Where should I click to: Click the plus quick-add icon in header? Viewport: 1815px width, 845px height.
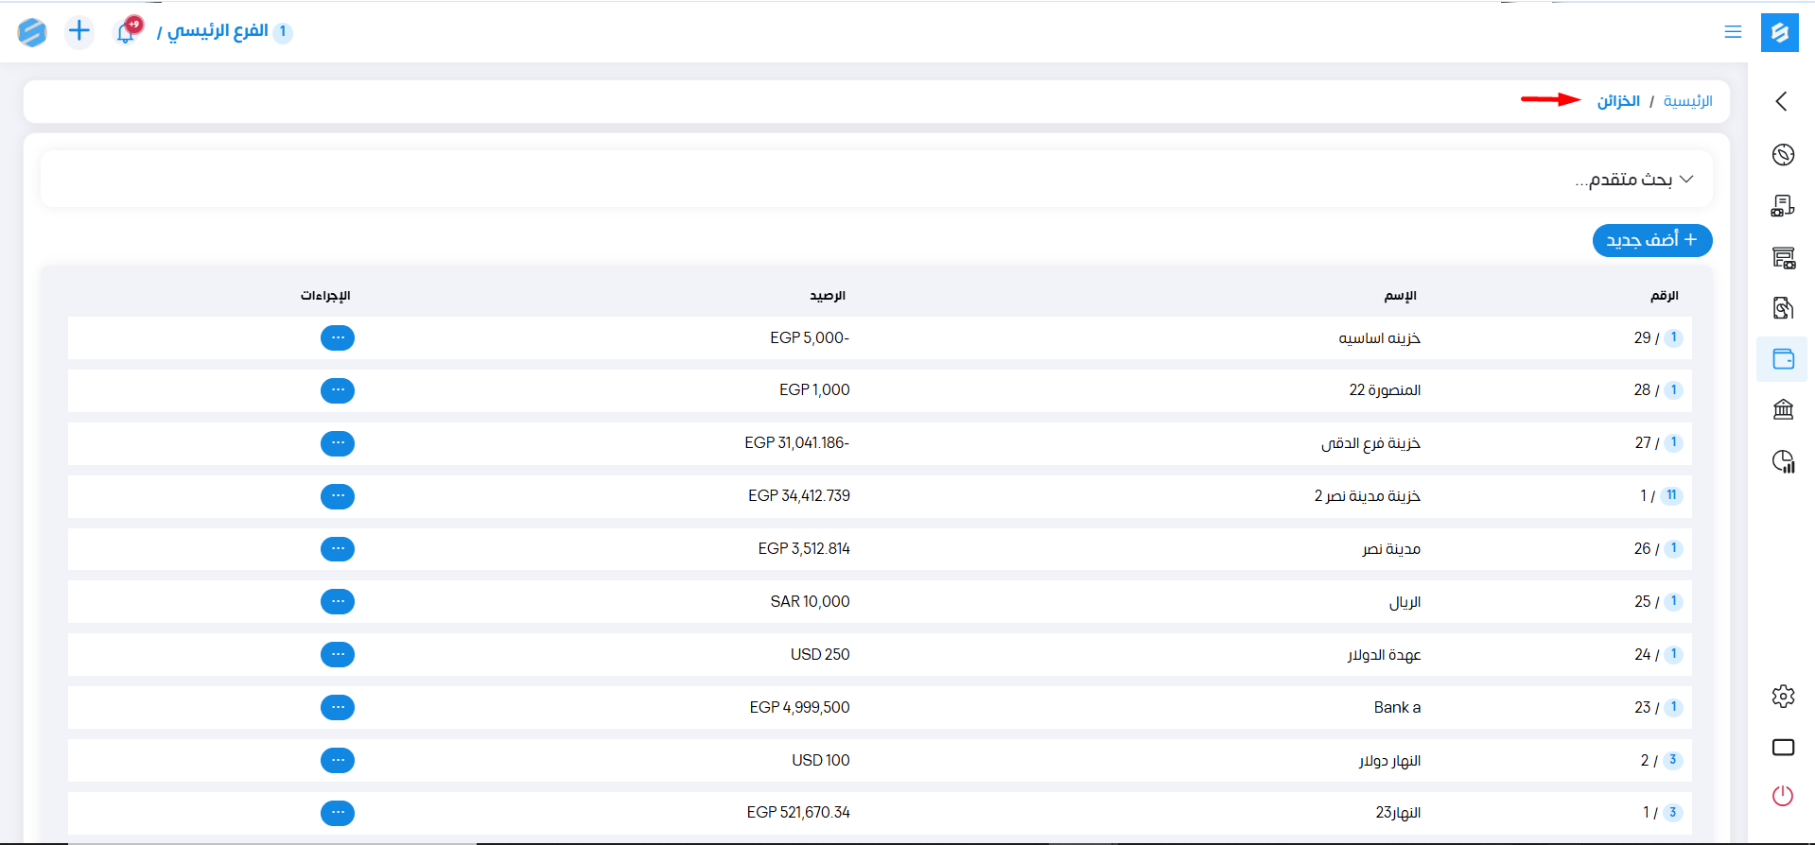tap(79, 31)
